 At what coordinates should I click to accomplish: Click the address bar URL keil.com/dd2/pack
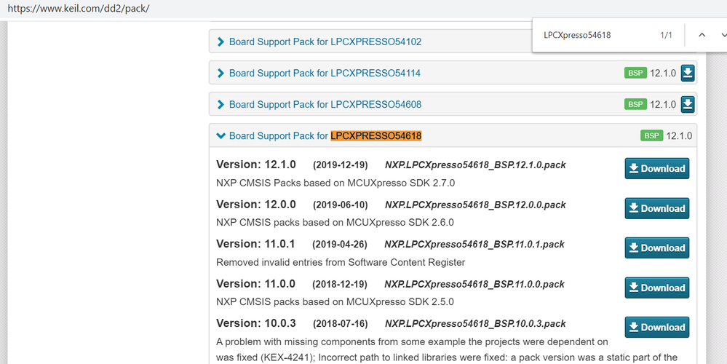pos(79,9)
